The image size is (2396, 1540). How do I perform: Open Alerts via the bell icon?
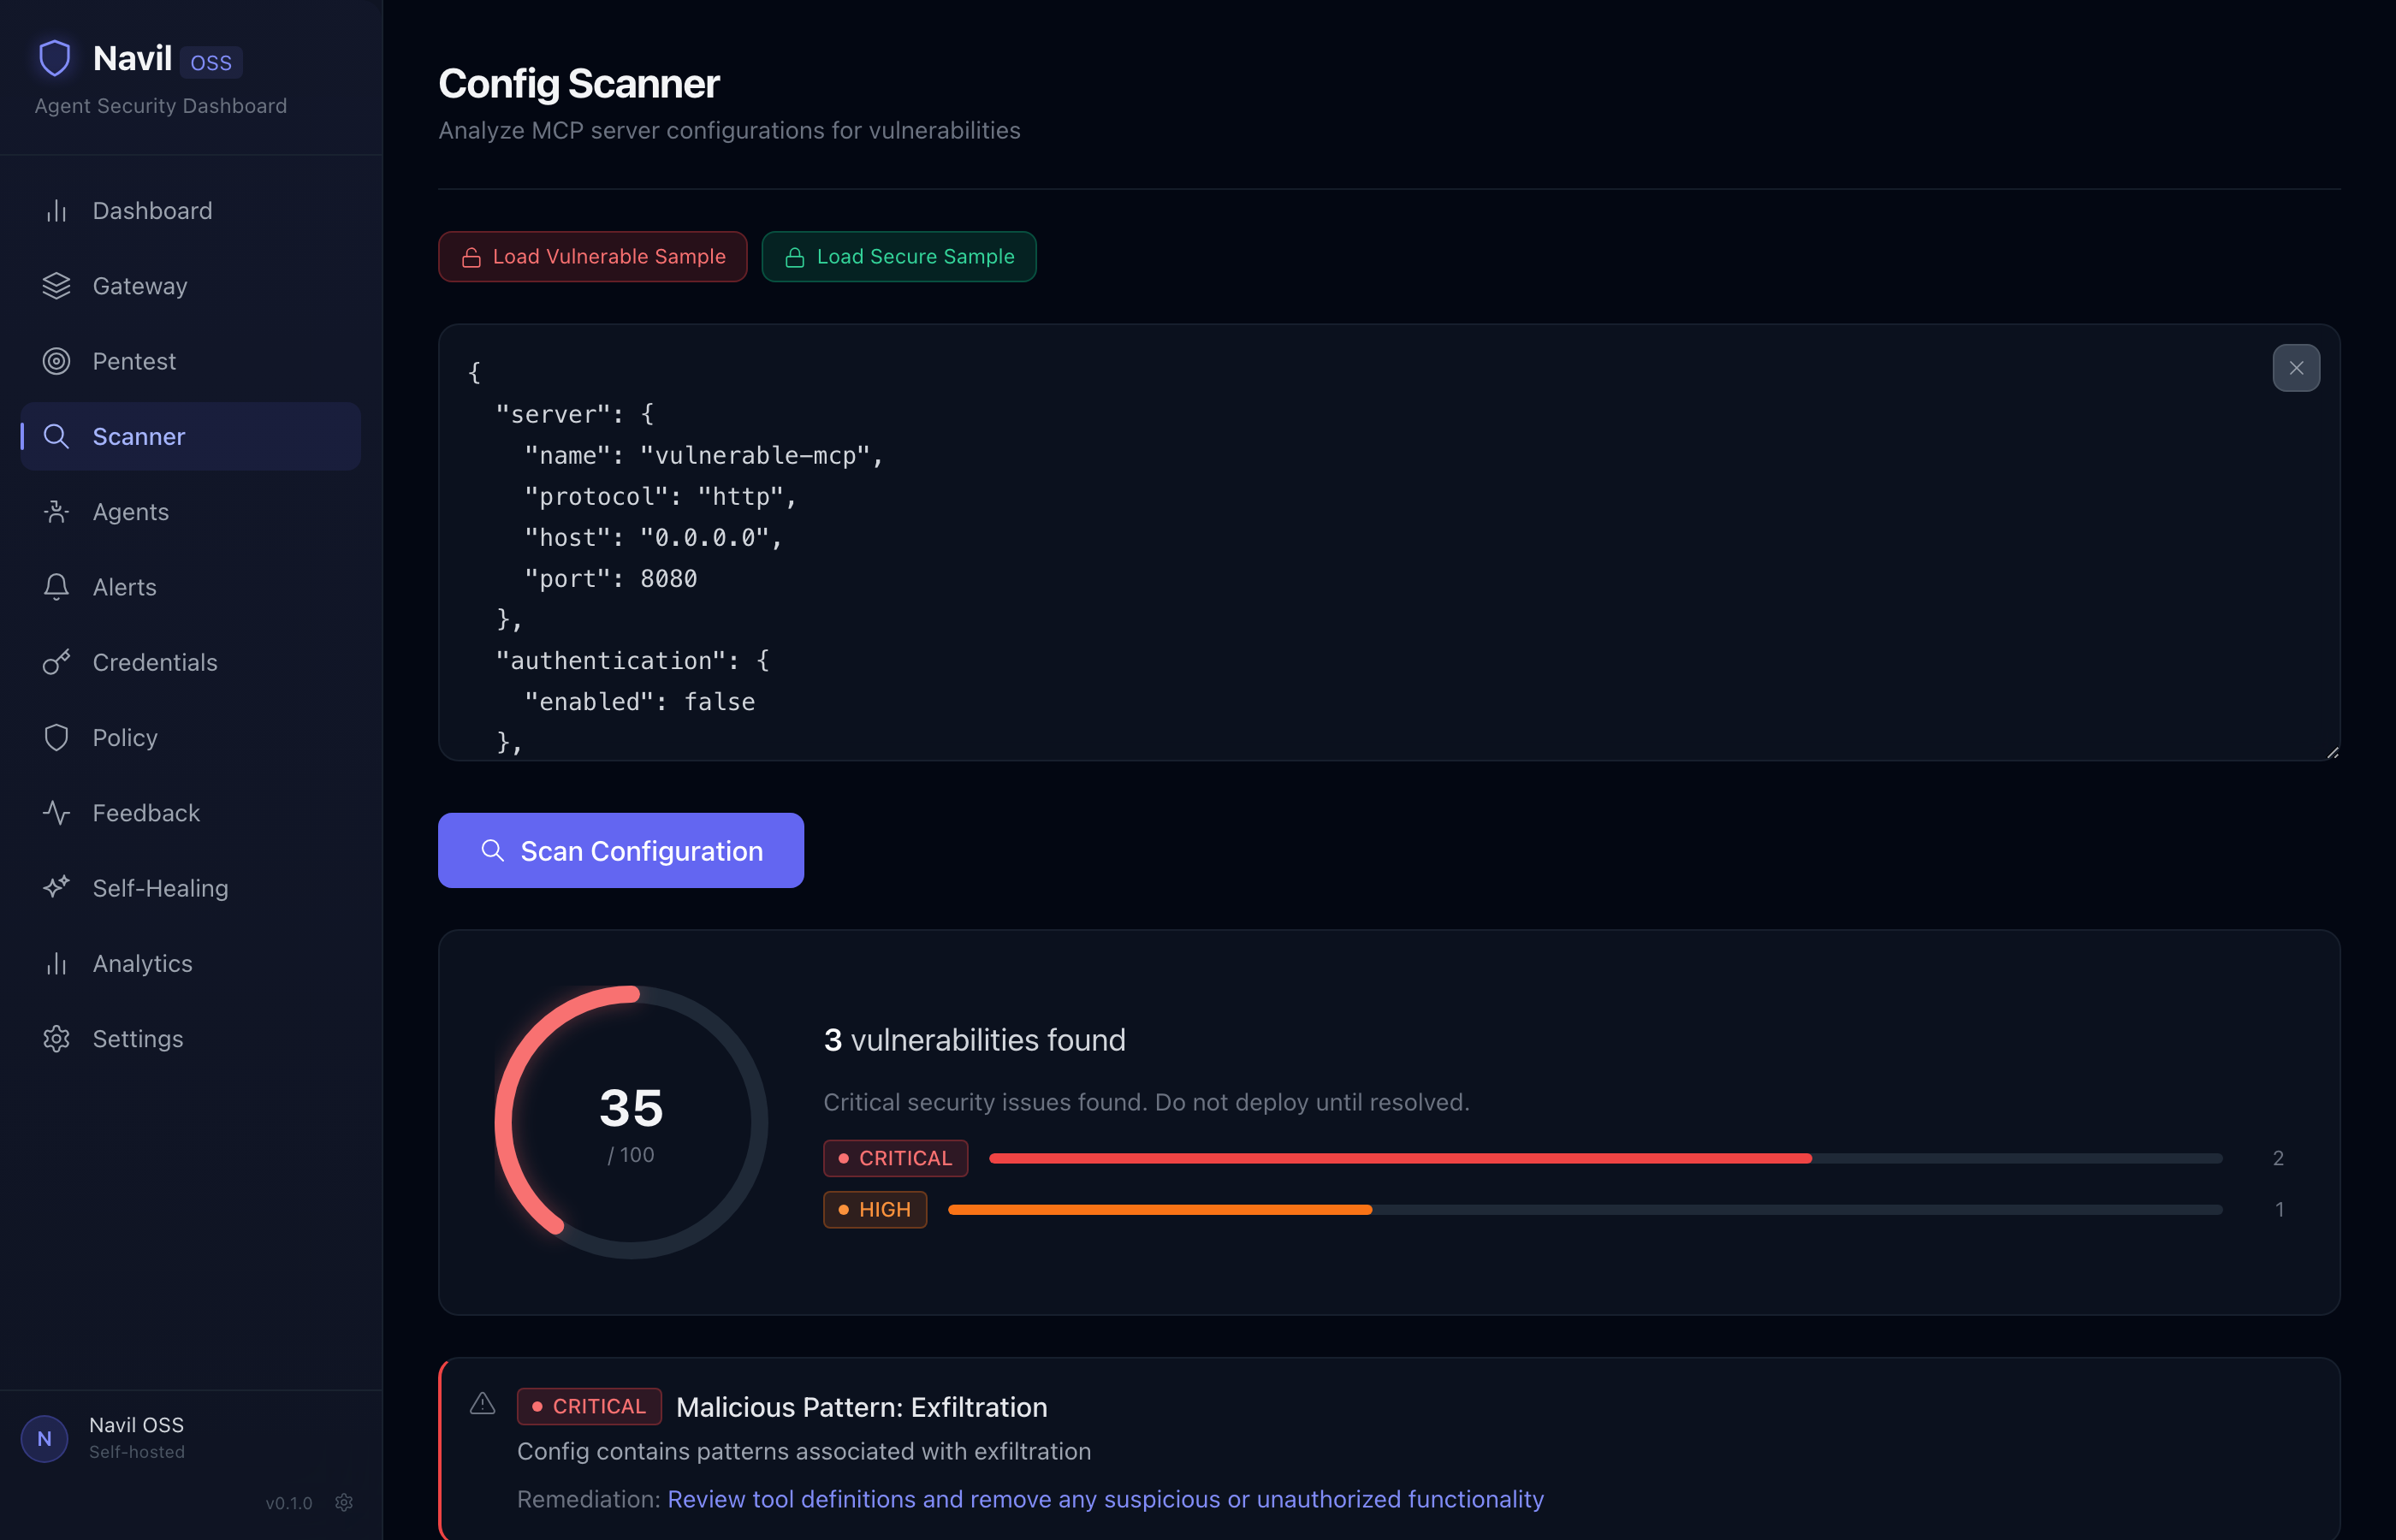(x=56, y=587)
